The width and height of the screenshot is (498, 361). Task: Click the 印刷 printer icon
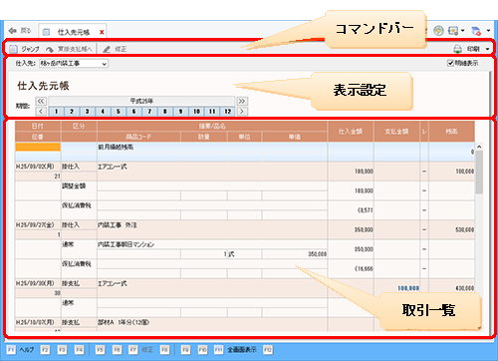[457, 49]
